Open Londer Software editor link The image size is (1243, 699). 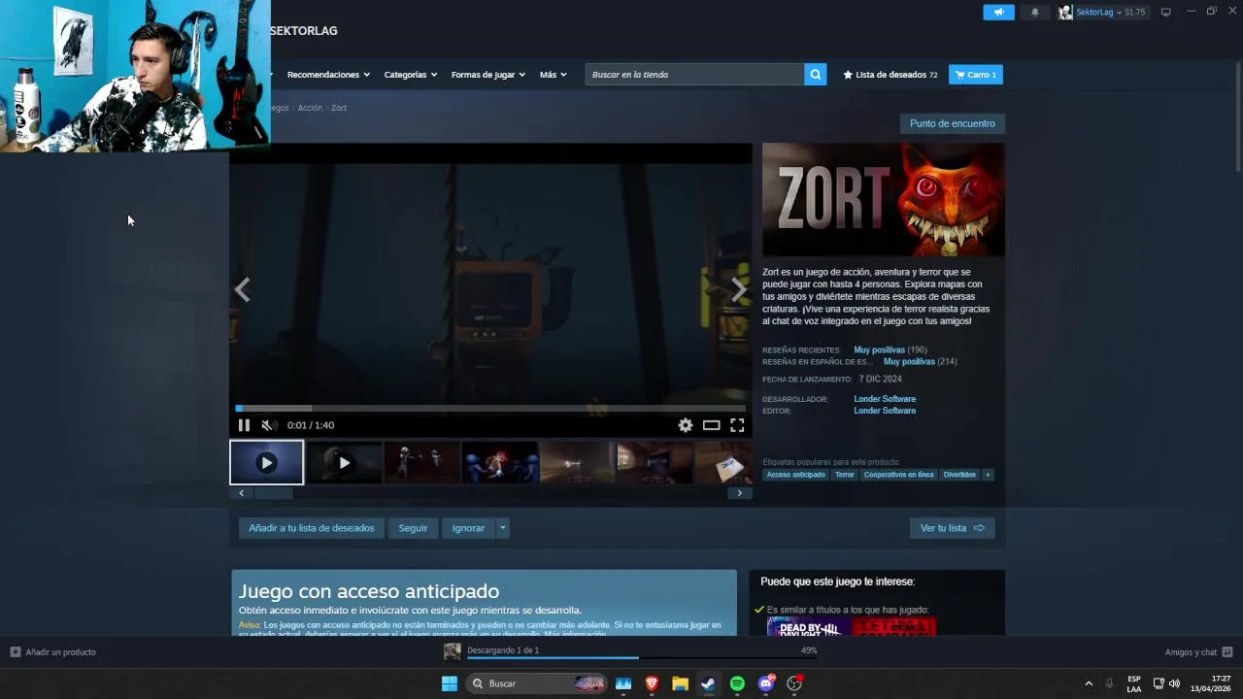click(885, 411)
